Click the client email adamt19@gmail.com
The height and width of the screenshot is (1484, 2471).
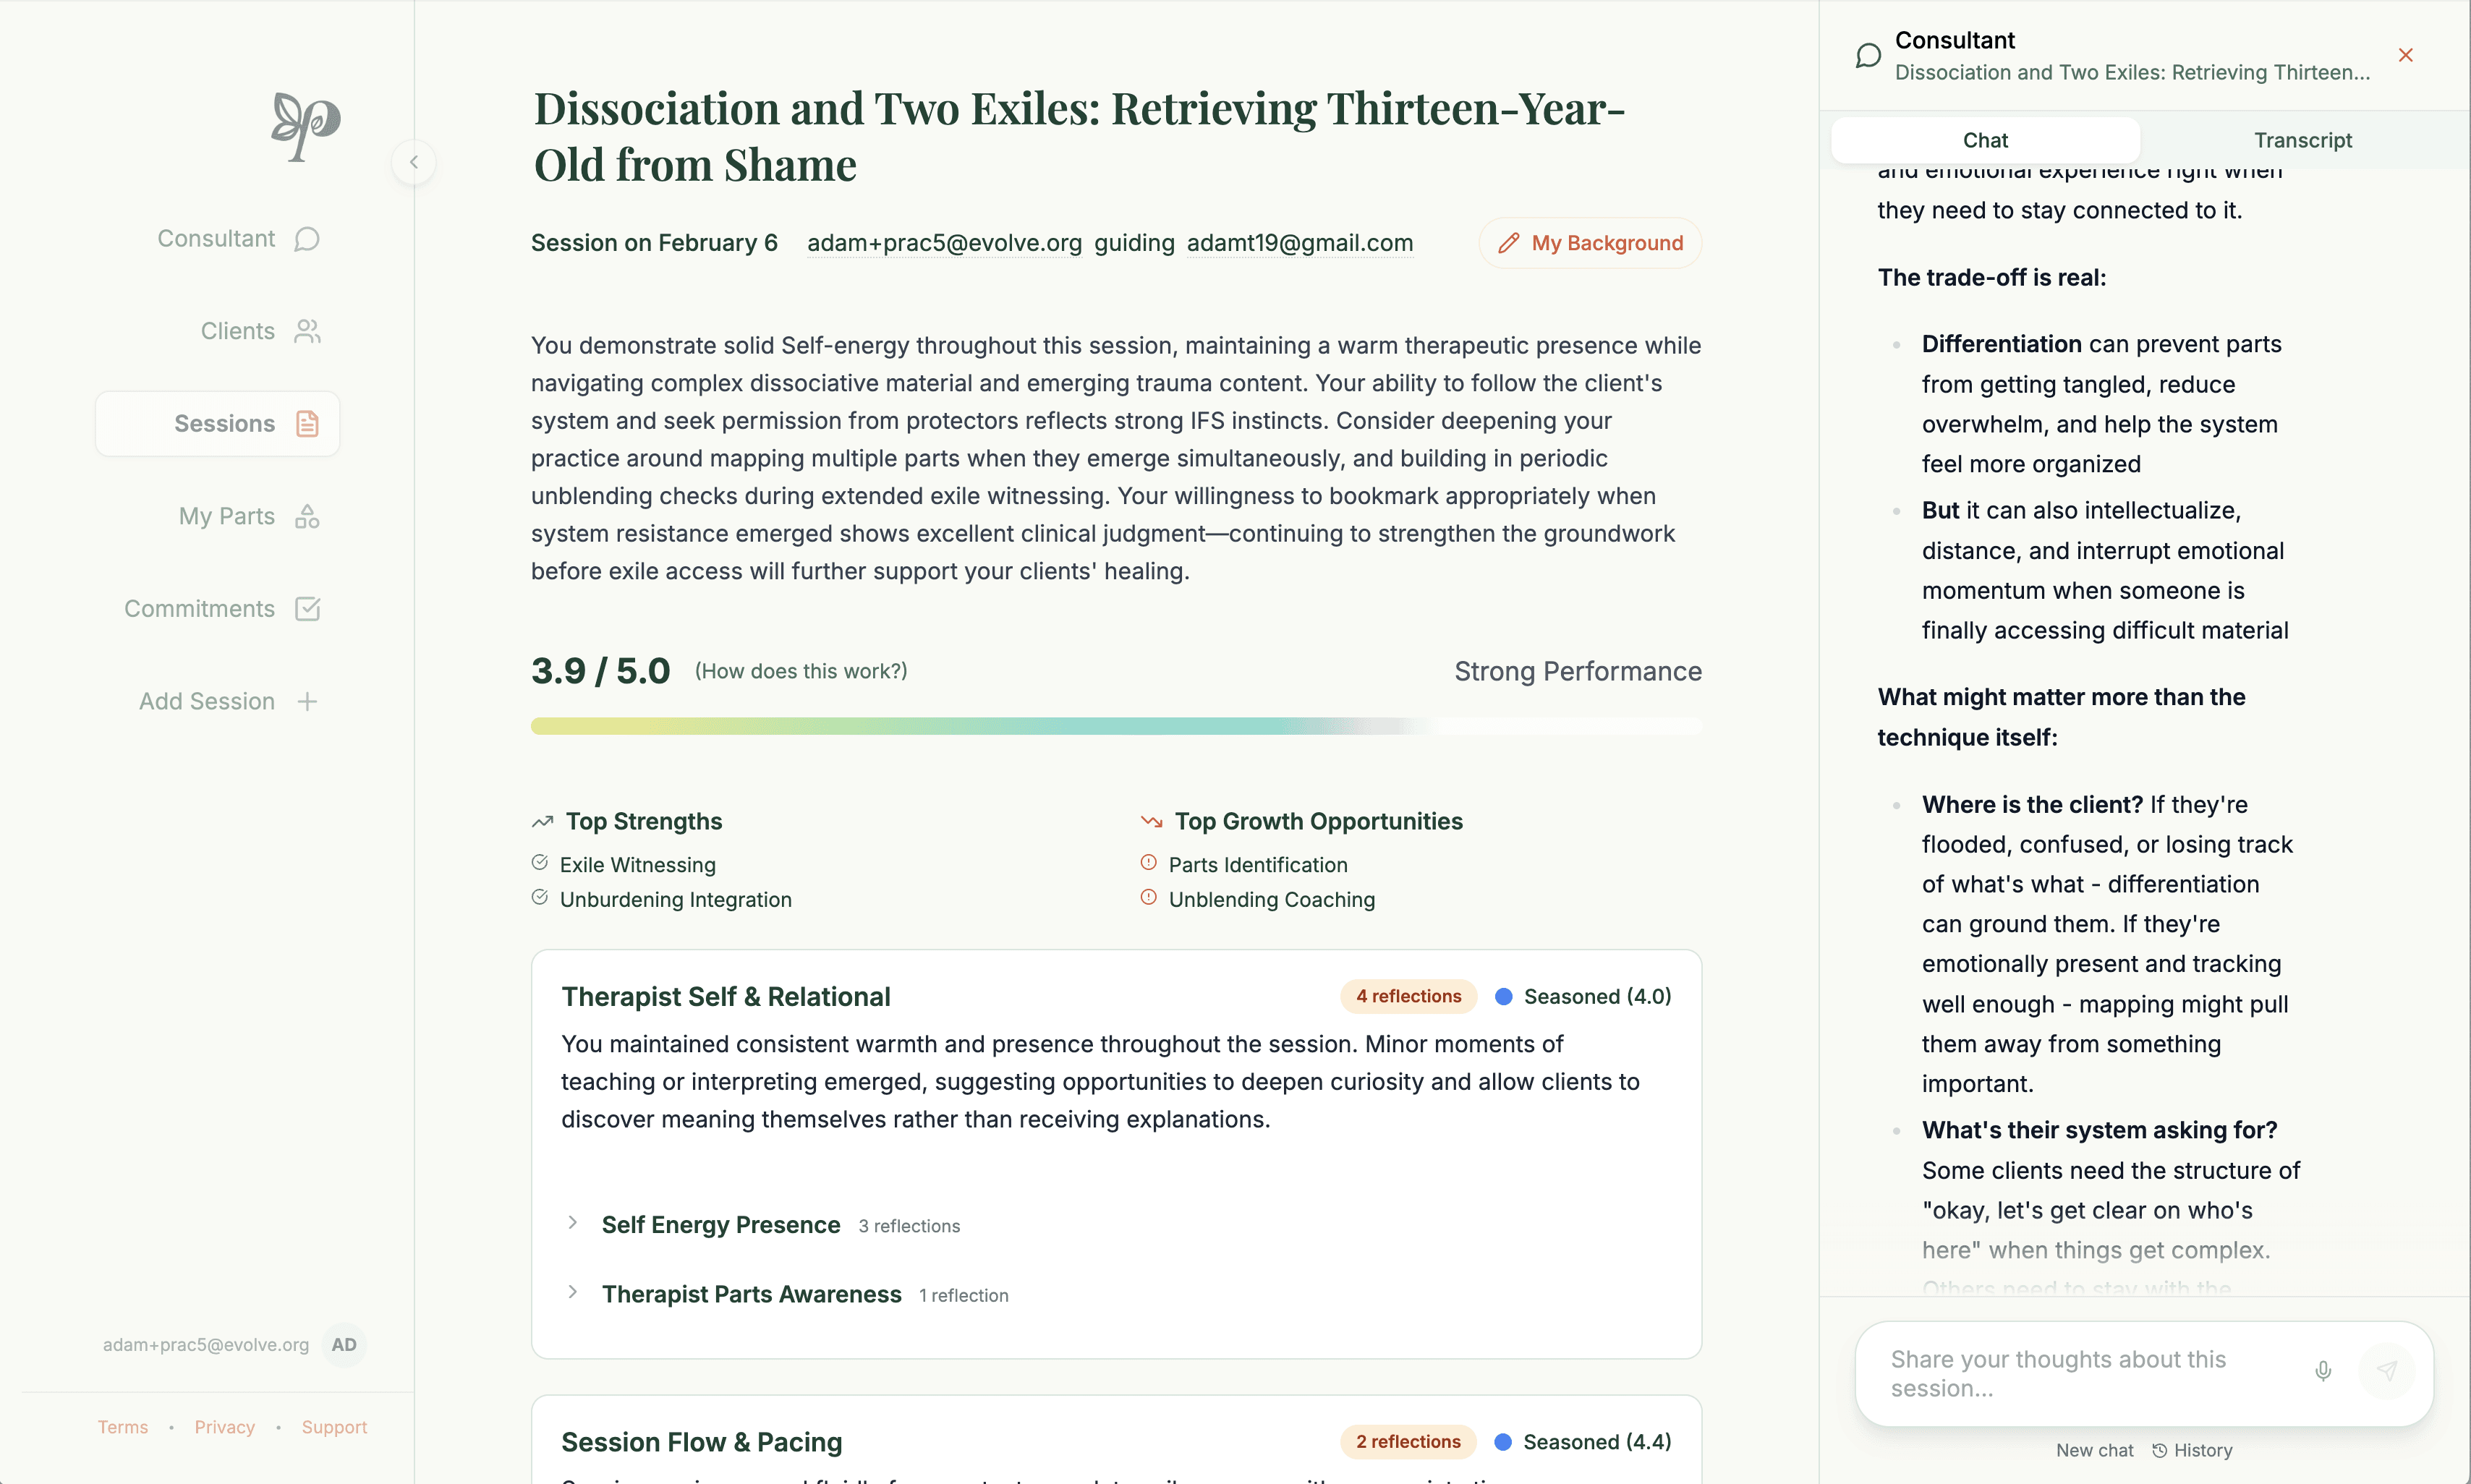coord(1300,243)
